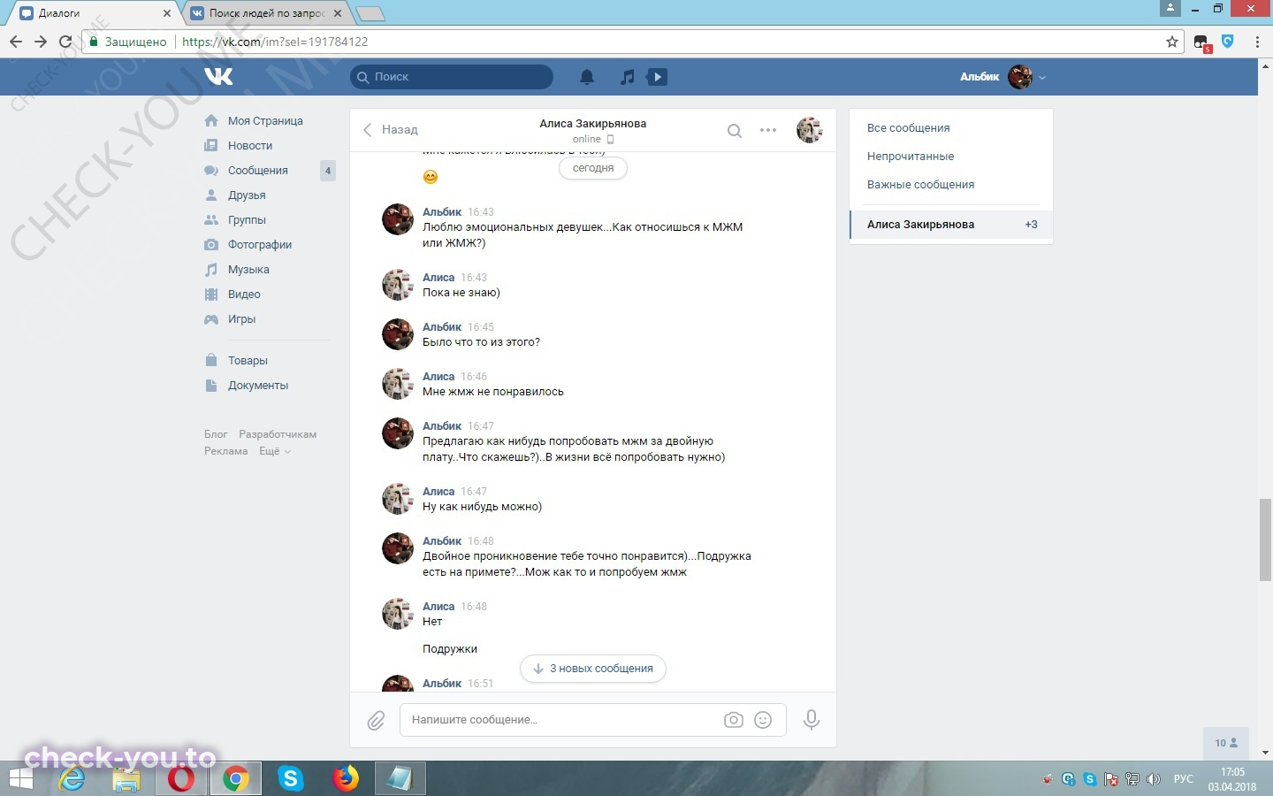Open Алиса Закирьянова's avatar in chat header
The image size is (1273, 796).
tap(809, 130)
